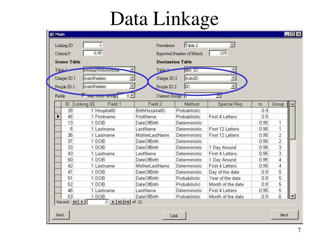Click the Link button
The width and height of the screenshot is (329, 246).
[174, 216]
